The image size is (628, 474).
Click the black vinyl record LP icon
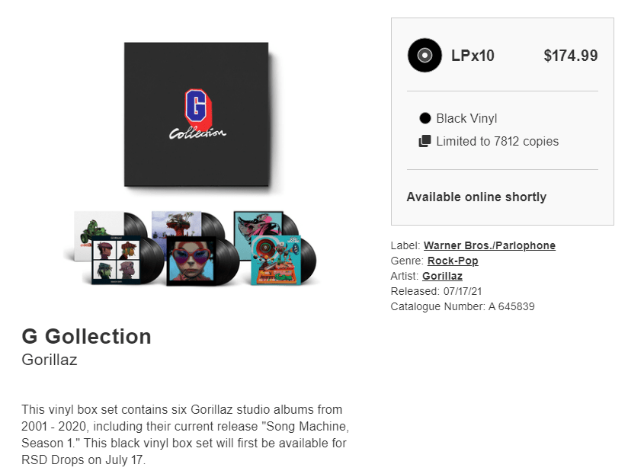[x=425, y=55]
